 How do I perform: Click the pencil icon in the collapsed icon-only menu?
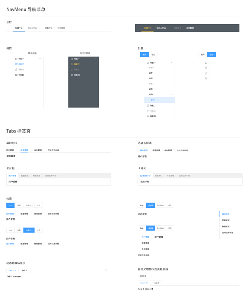click(x=206, y=73)
